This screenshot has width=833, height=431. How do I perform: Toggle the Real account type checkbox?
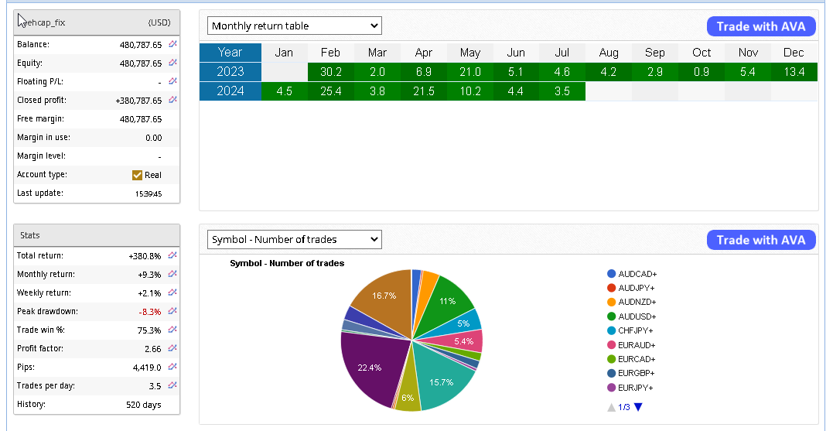[138, 175]
